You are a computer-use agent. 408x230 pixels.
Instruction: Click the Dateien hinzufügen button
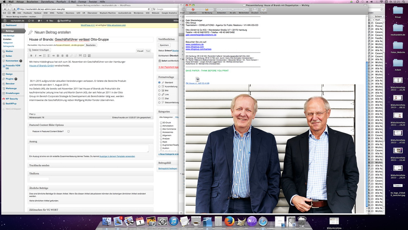pyautogui.click(x=39, y=50)
